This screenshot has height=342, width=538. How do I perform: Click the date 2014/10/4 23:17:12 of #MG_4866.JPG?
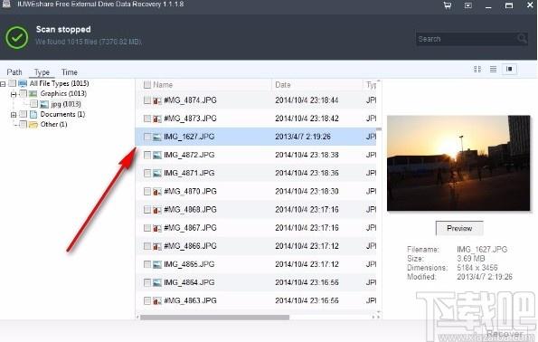307,246
